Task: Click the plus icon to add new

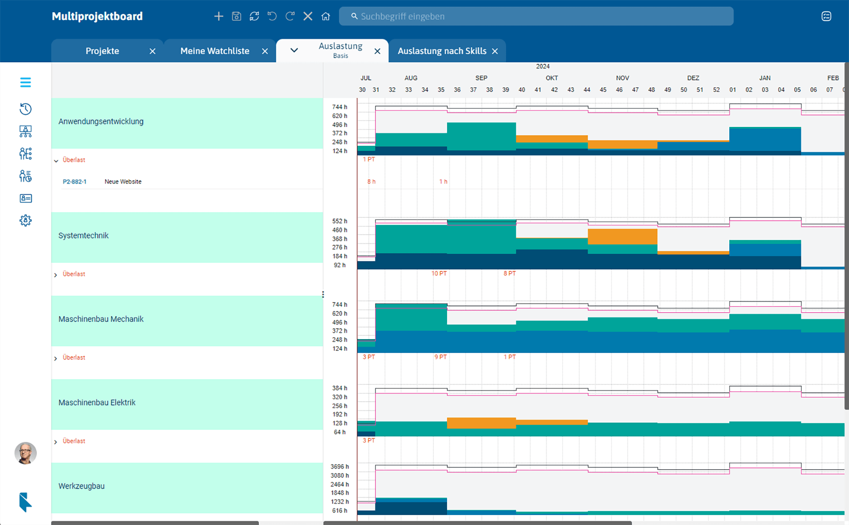Action: click(x=218, y=17)
